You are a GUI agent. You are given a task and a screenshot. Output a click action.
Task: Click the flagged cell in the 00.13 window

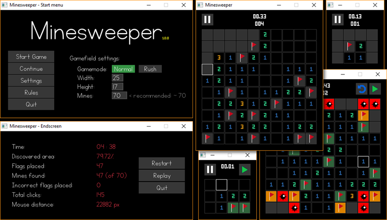[349, 46]
